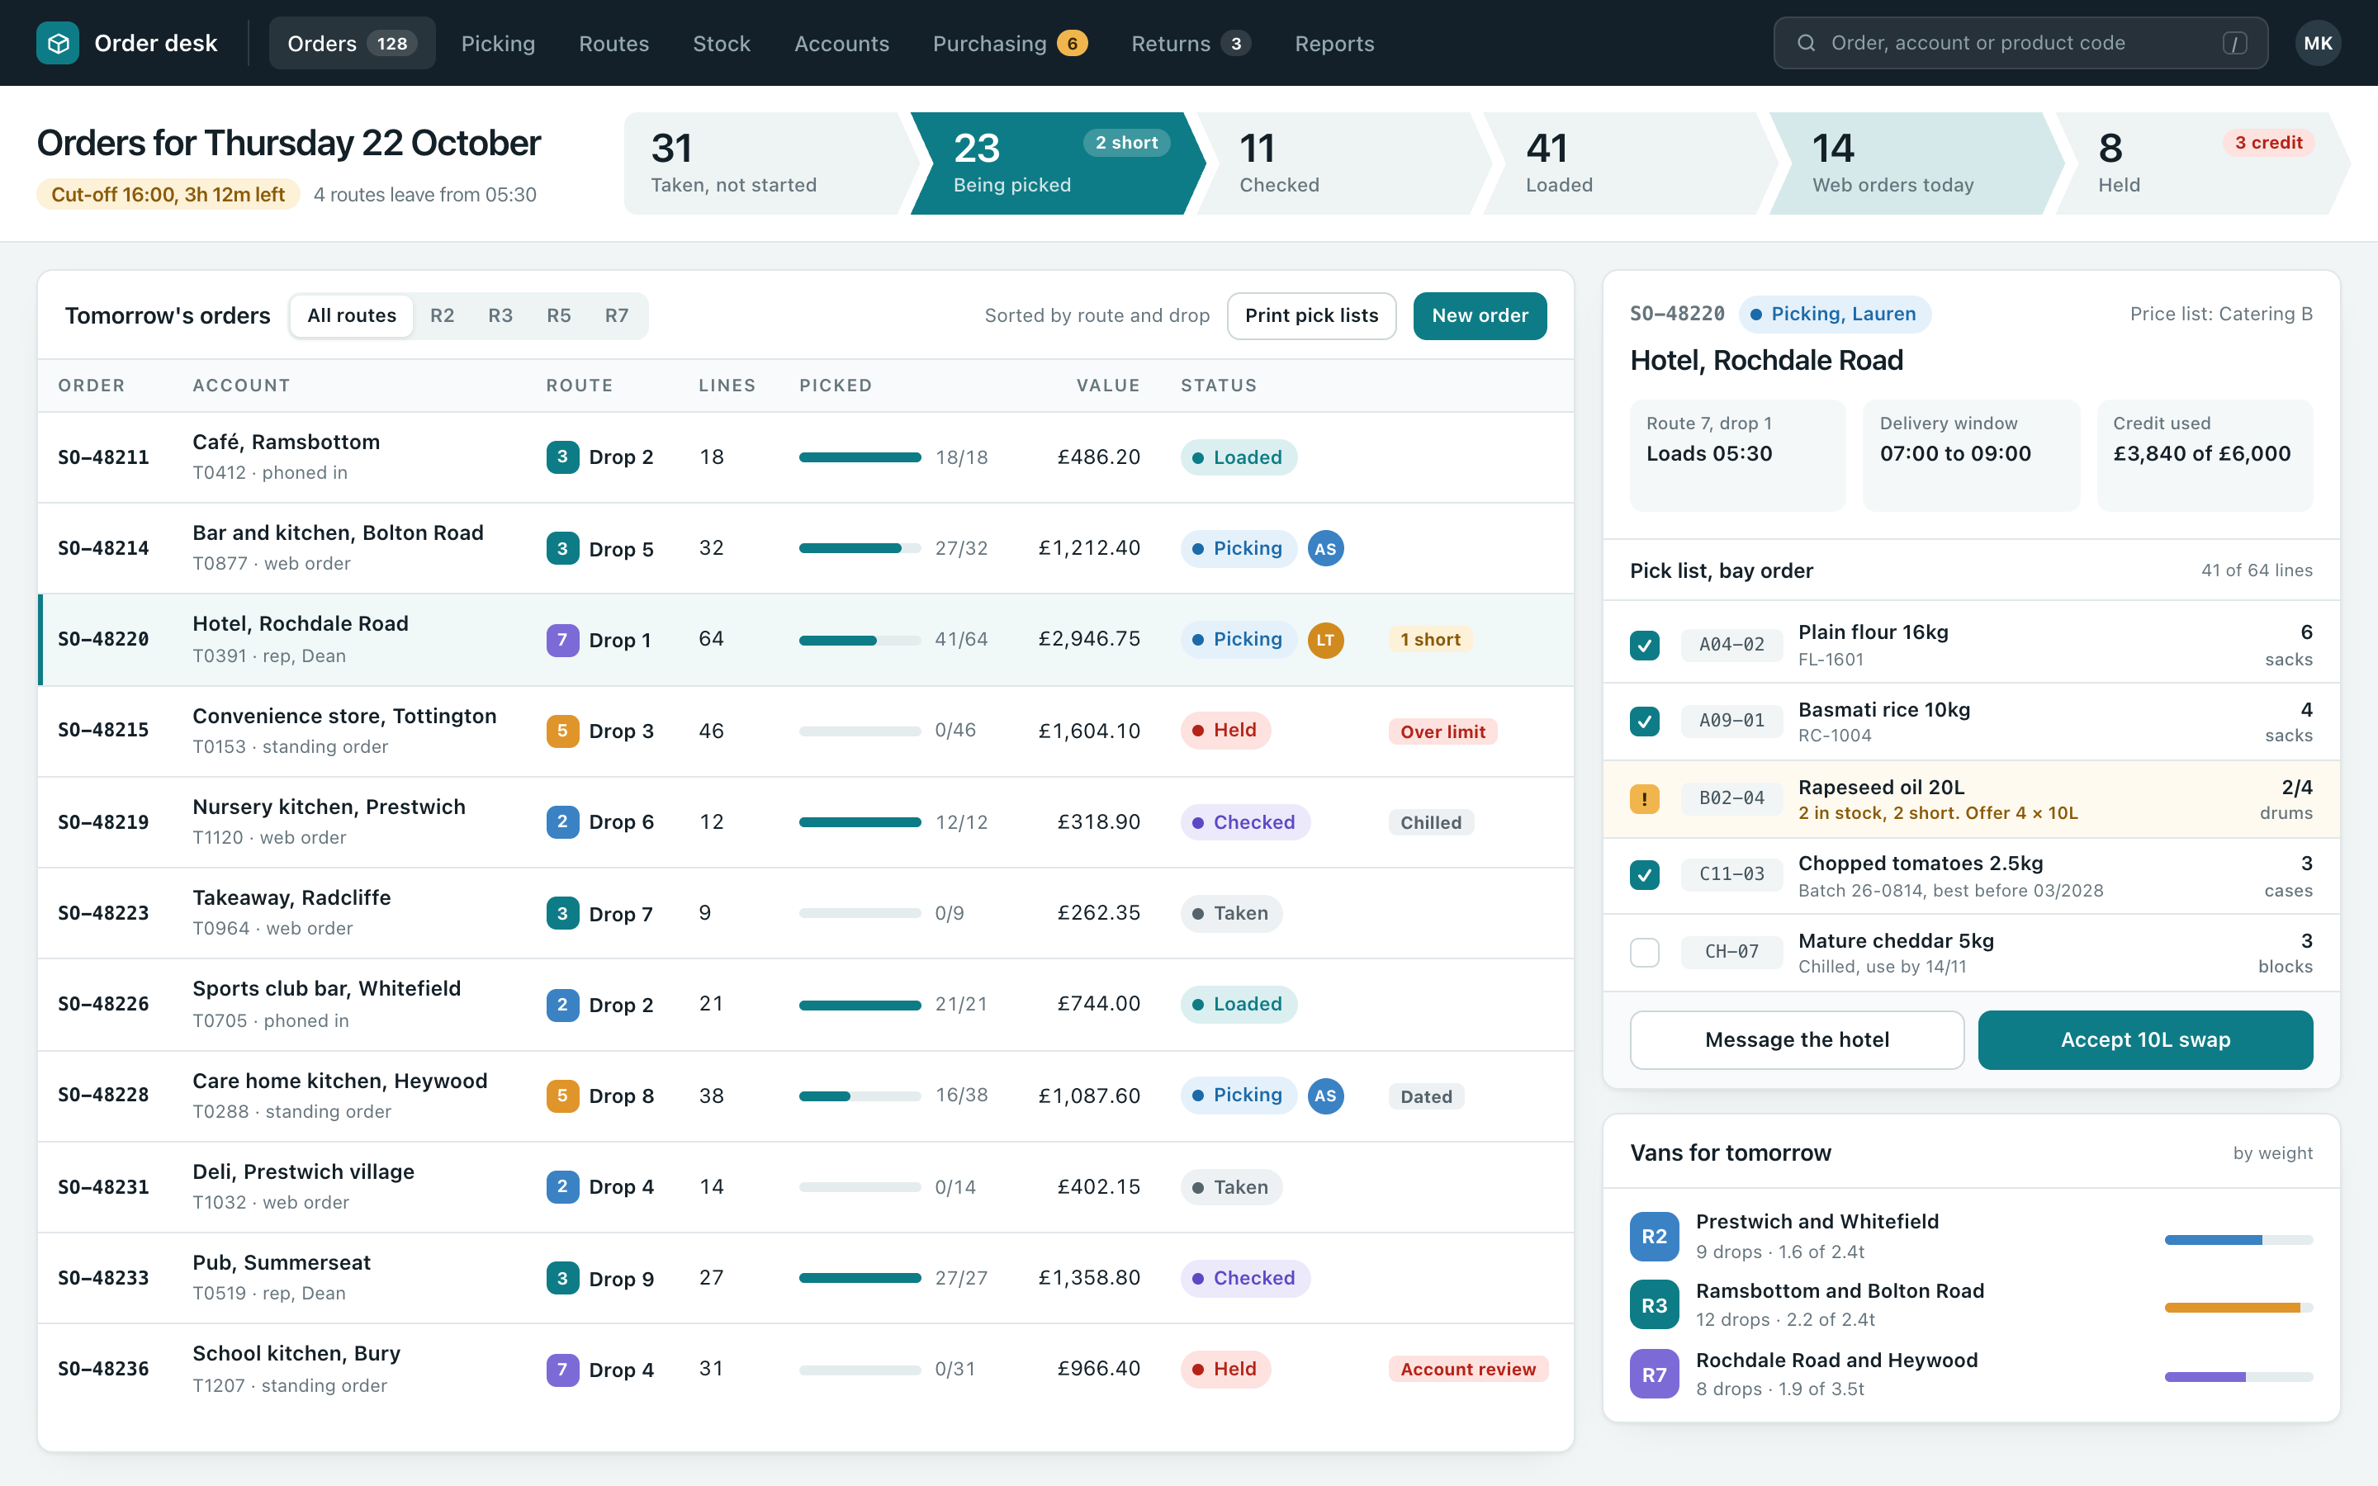Click the AS picker avatar on Care home kitchen row

coord(1325,1096)
